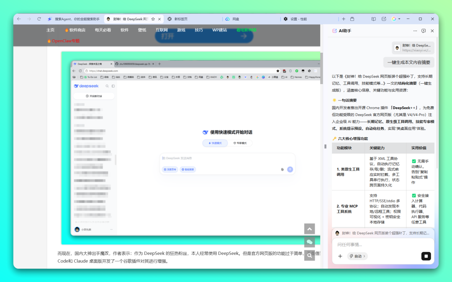
Task: Open the 软件 navigation item
Action: 125,30
